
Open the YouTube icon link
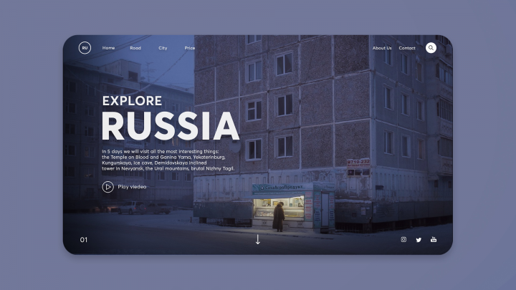434,239
